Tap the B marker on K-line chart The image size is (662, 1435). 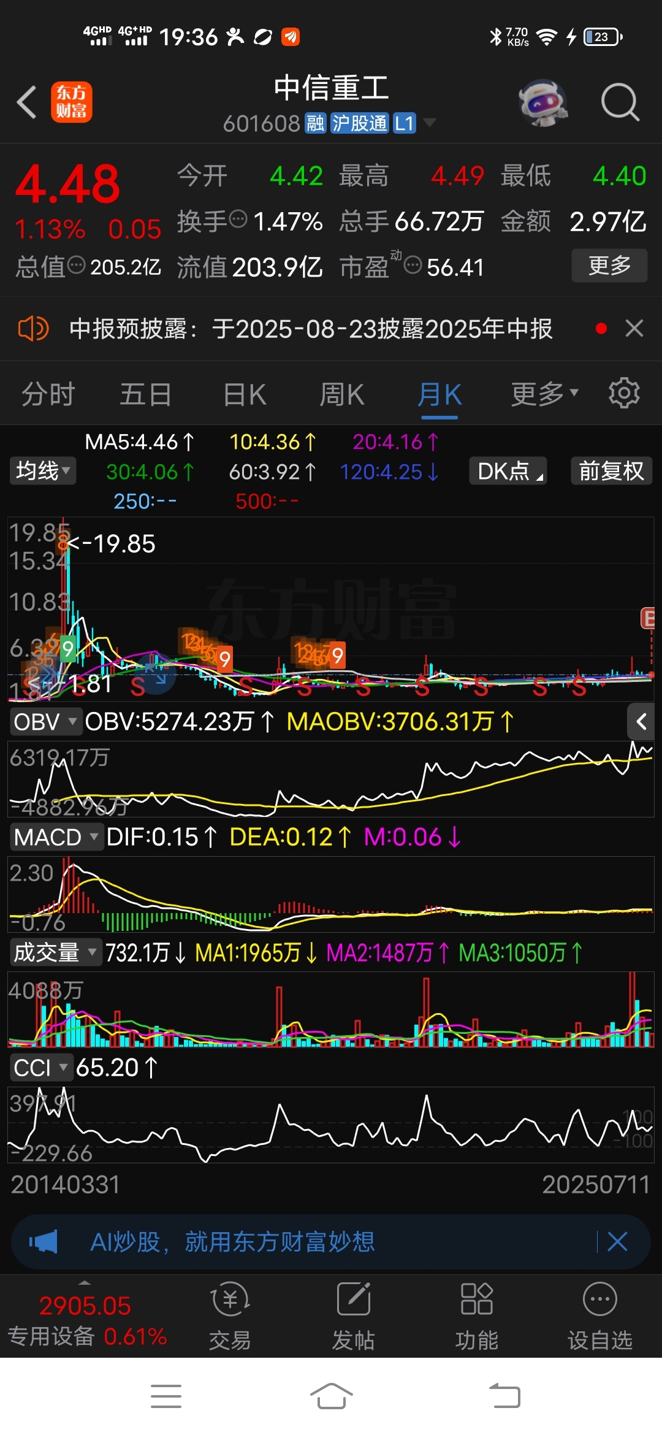point(647,618)
